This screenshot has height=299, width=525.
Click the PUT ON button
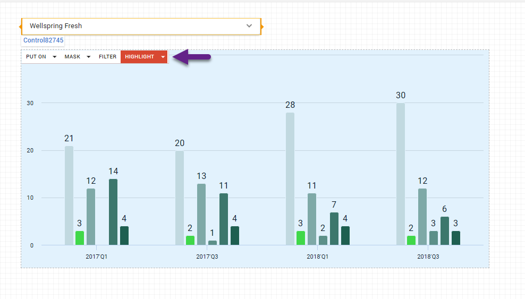[36, 57]
